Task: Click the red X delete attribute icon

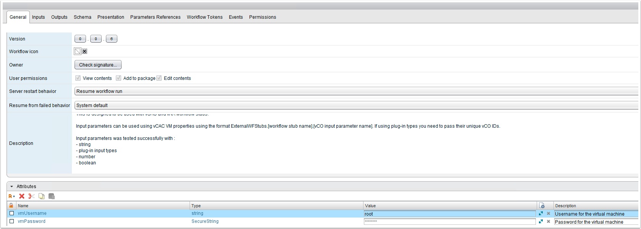Action: click(x=22, y=196)
